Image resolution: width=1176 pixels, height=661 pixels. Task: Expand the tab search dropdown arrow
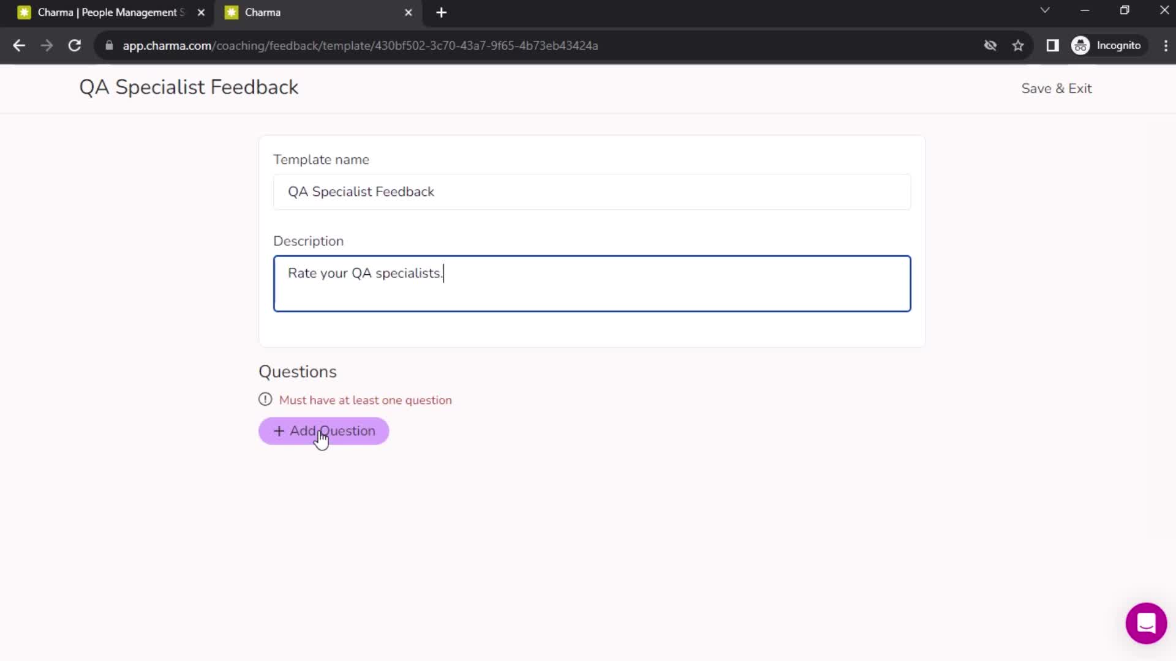coord(1045,10)
